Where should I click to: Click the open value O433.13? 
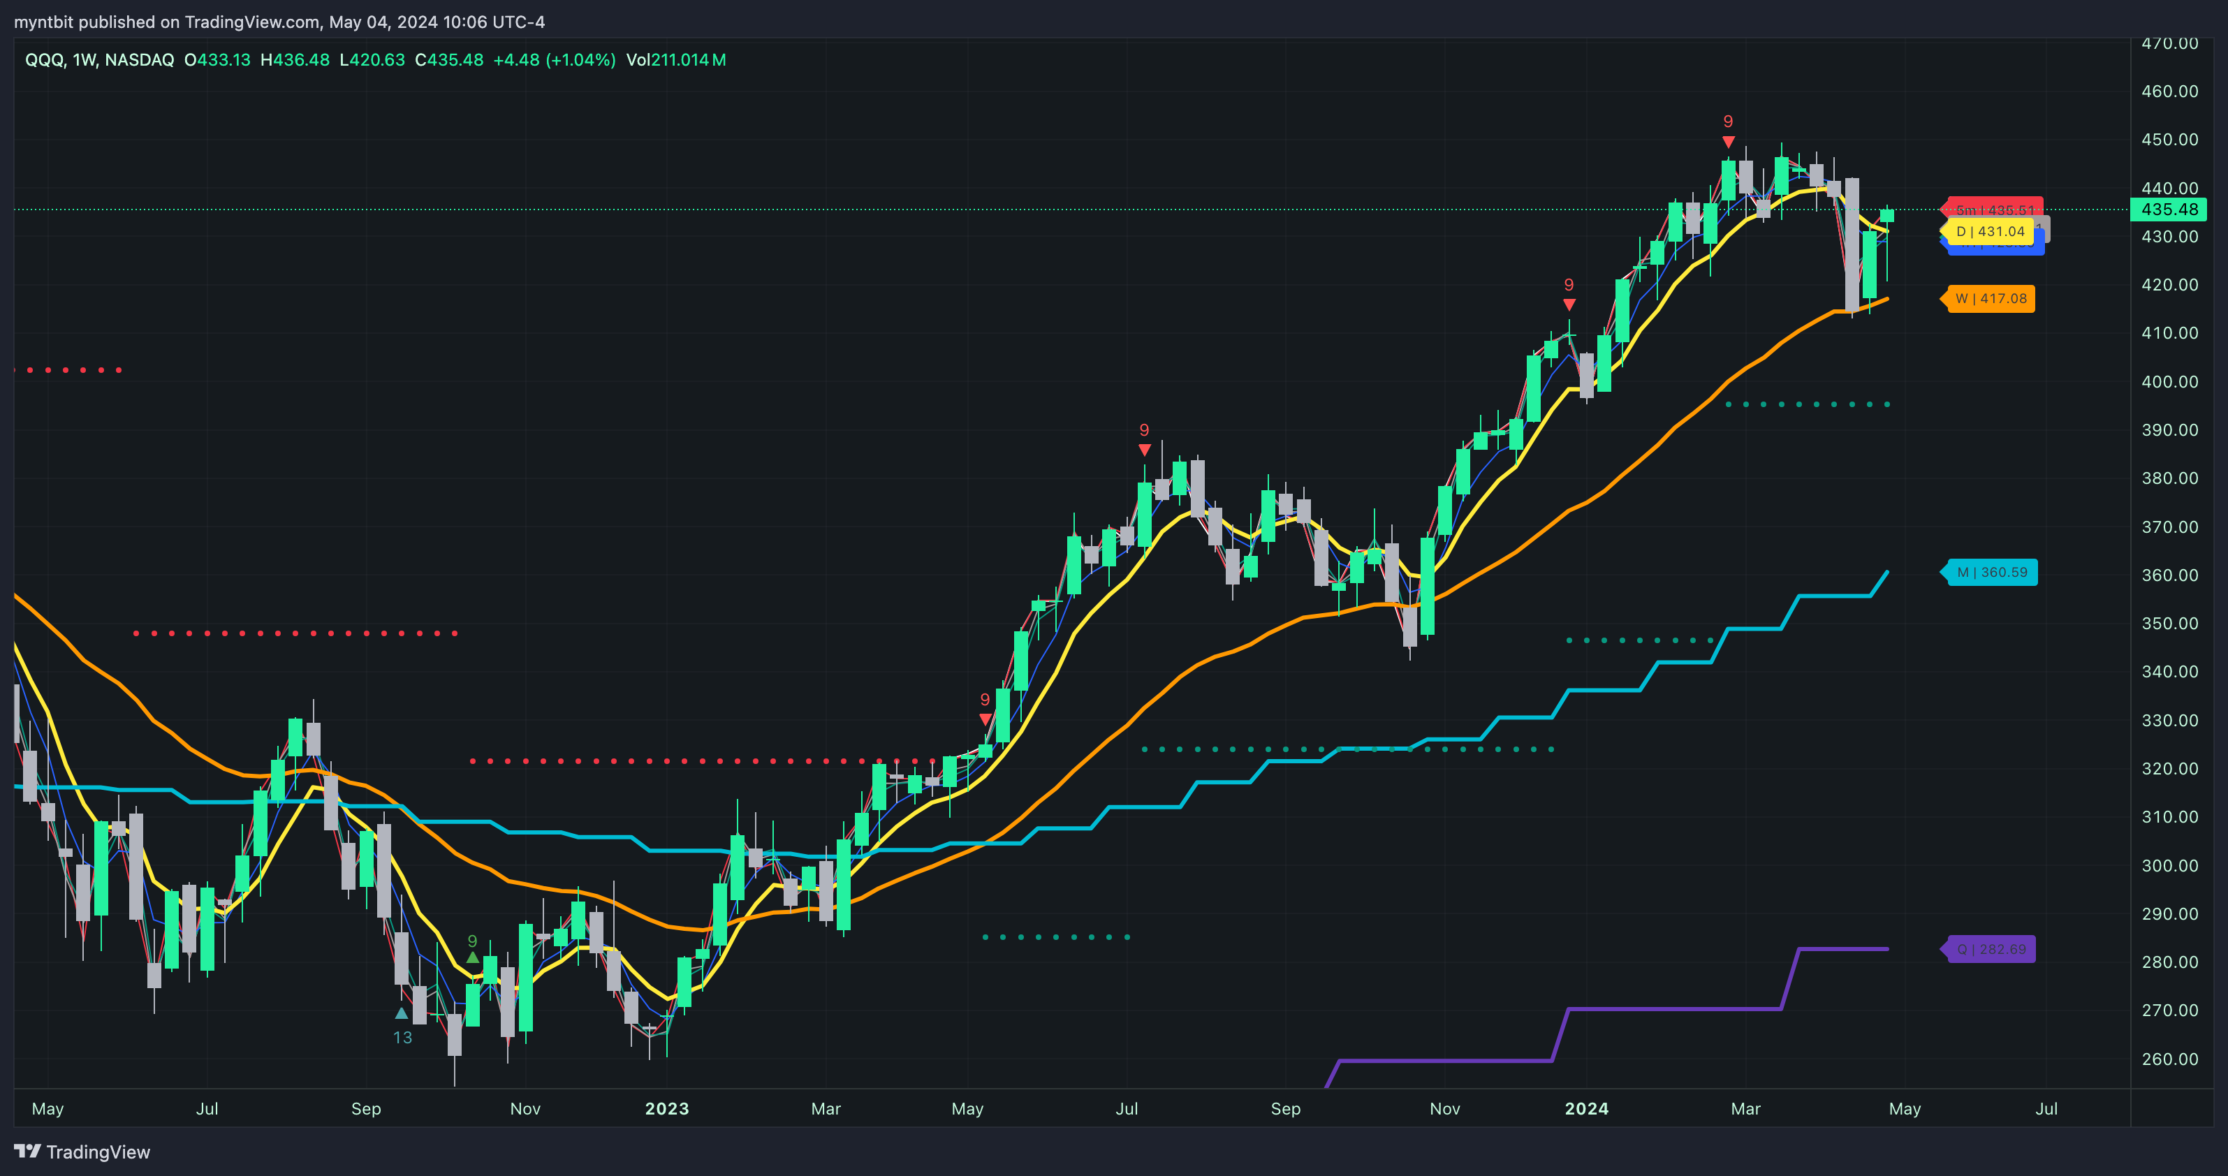coord(217,59)
